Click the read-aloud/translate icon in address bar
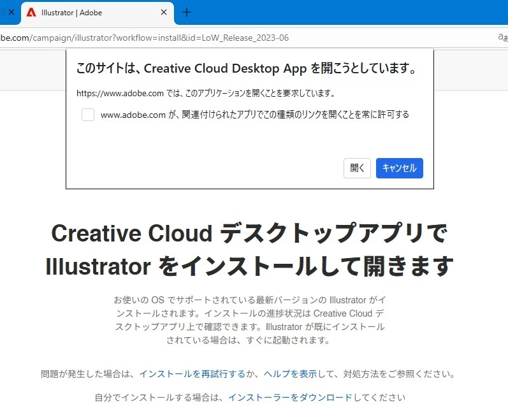This screenshot has width=508, height=418. 503,38
